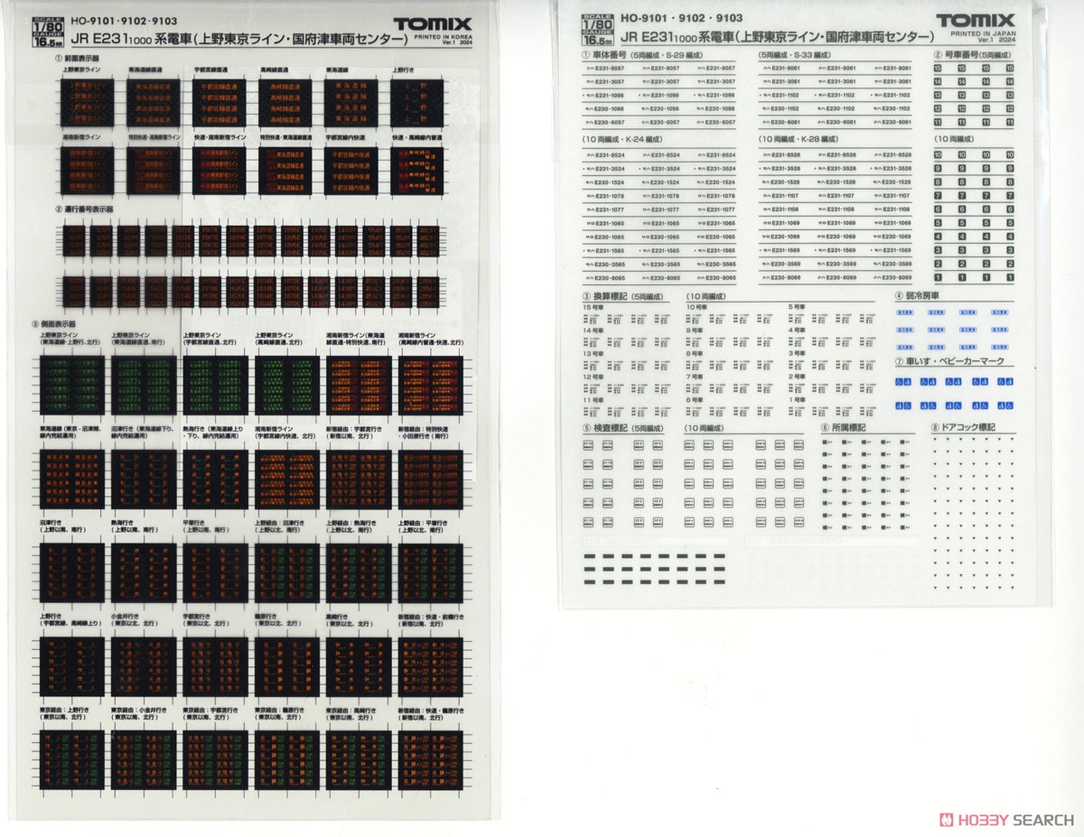Select the "⑦ 車いす・ベビーカーマーク" heading
The image size is (1084, 837).
(x=949, y=362)
